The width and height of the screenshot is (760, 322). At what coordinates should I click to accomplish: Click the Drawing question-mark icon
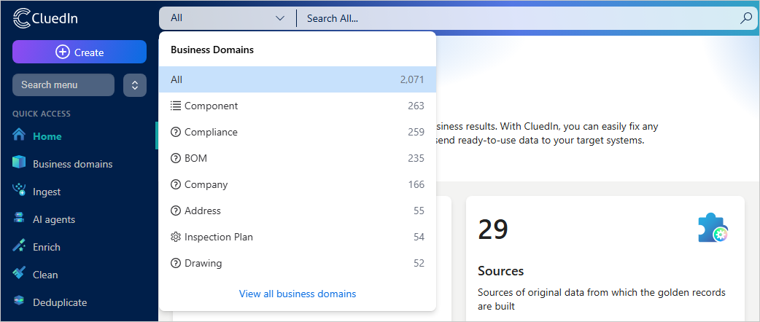pyautogui.click(x=176, y=263)
